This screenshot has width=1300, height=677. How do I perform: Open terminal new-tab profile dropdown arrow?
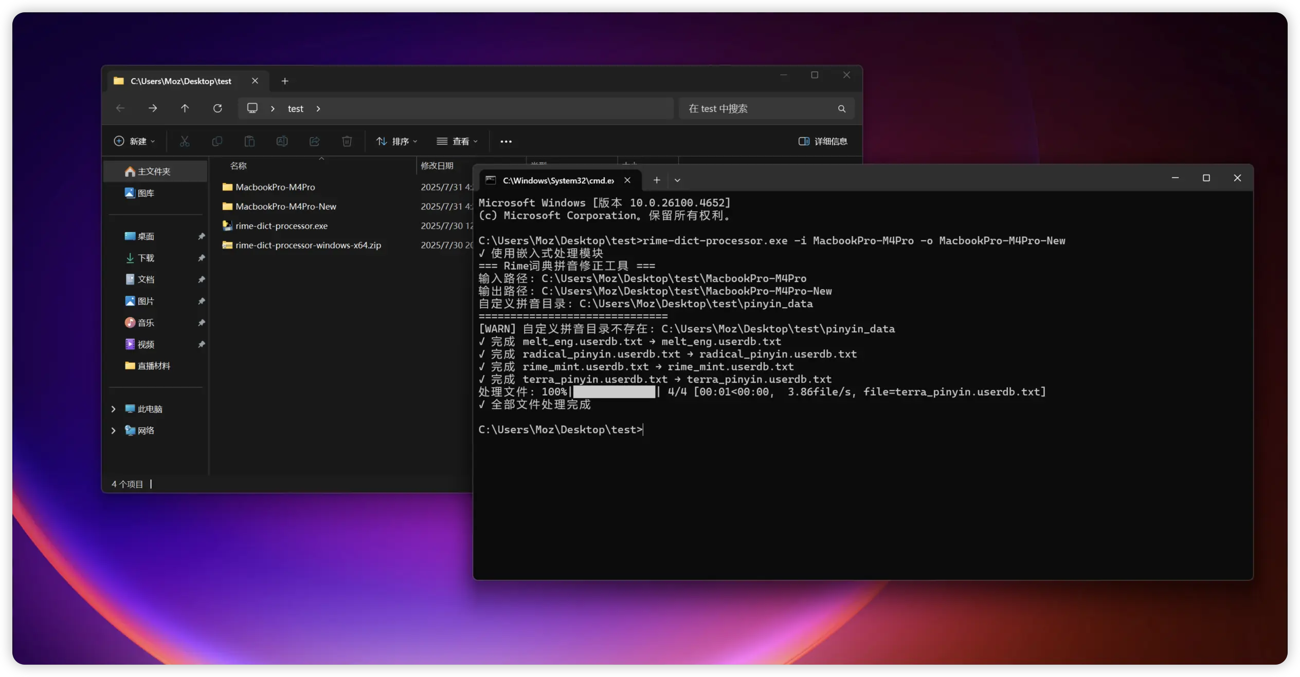click(x=677, y=180)
